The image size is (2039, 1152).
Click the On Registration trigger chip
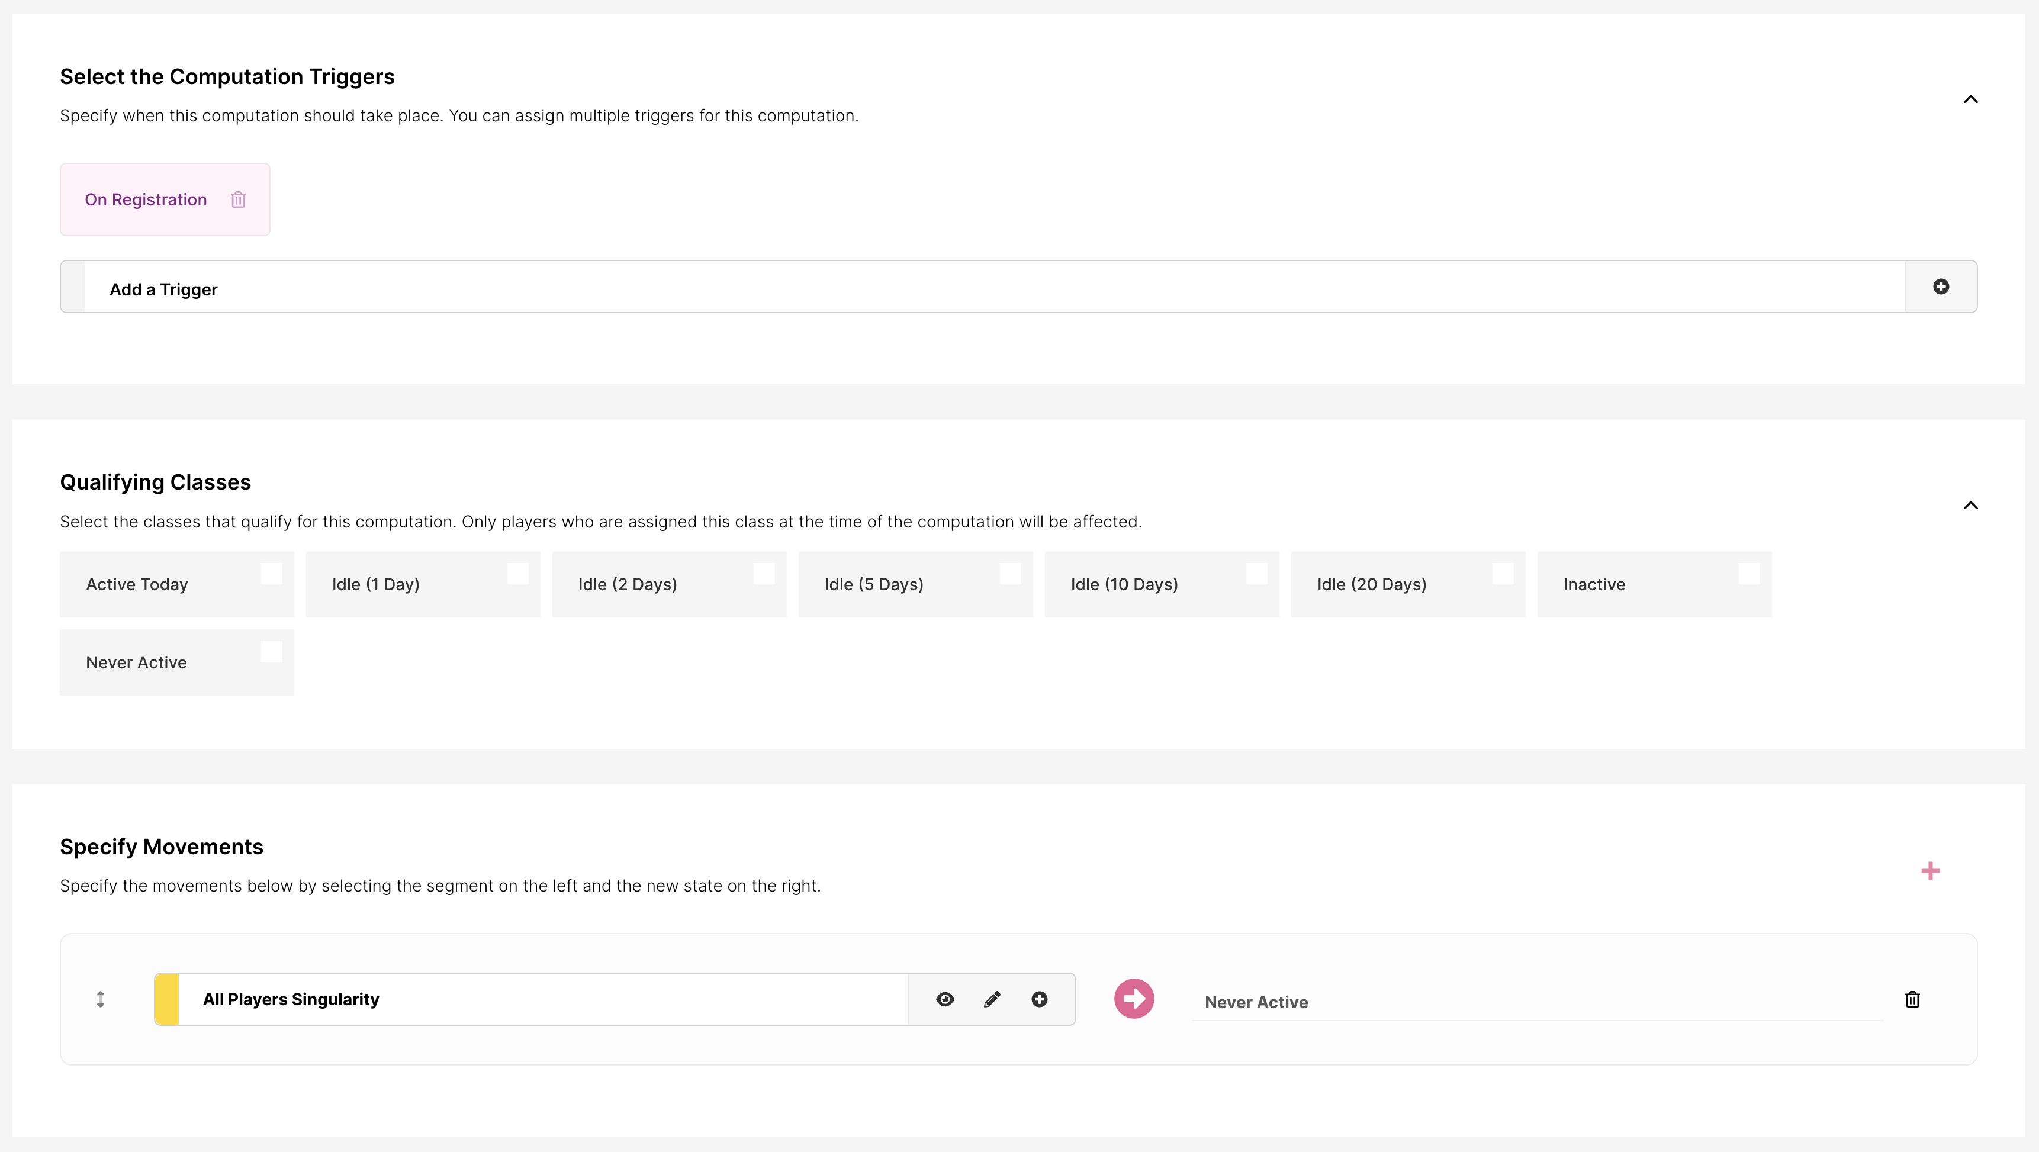coord(146,199)
